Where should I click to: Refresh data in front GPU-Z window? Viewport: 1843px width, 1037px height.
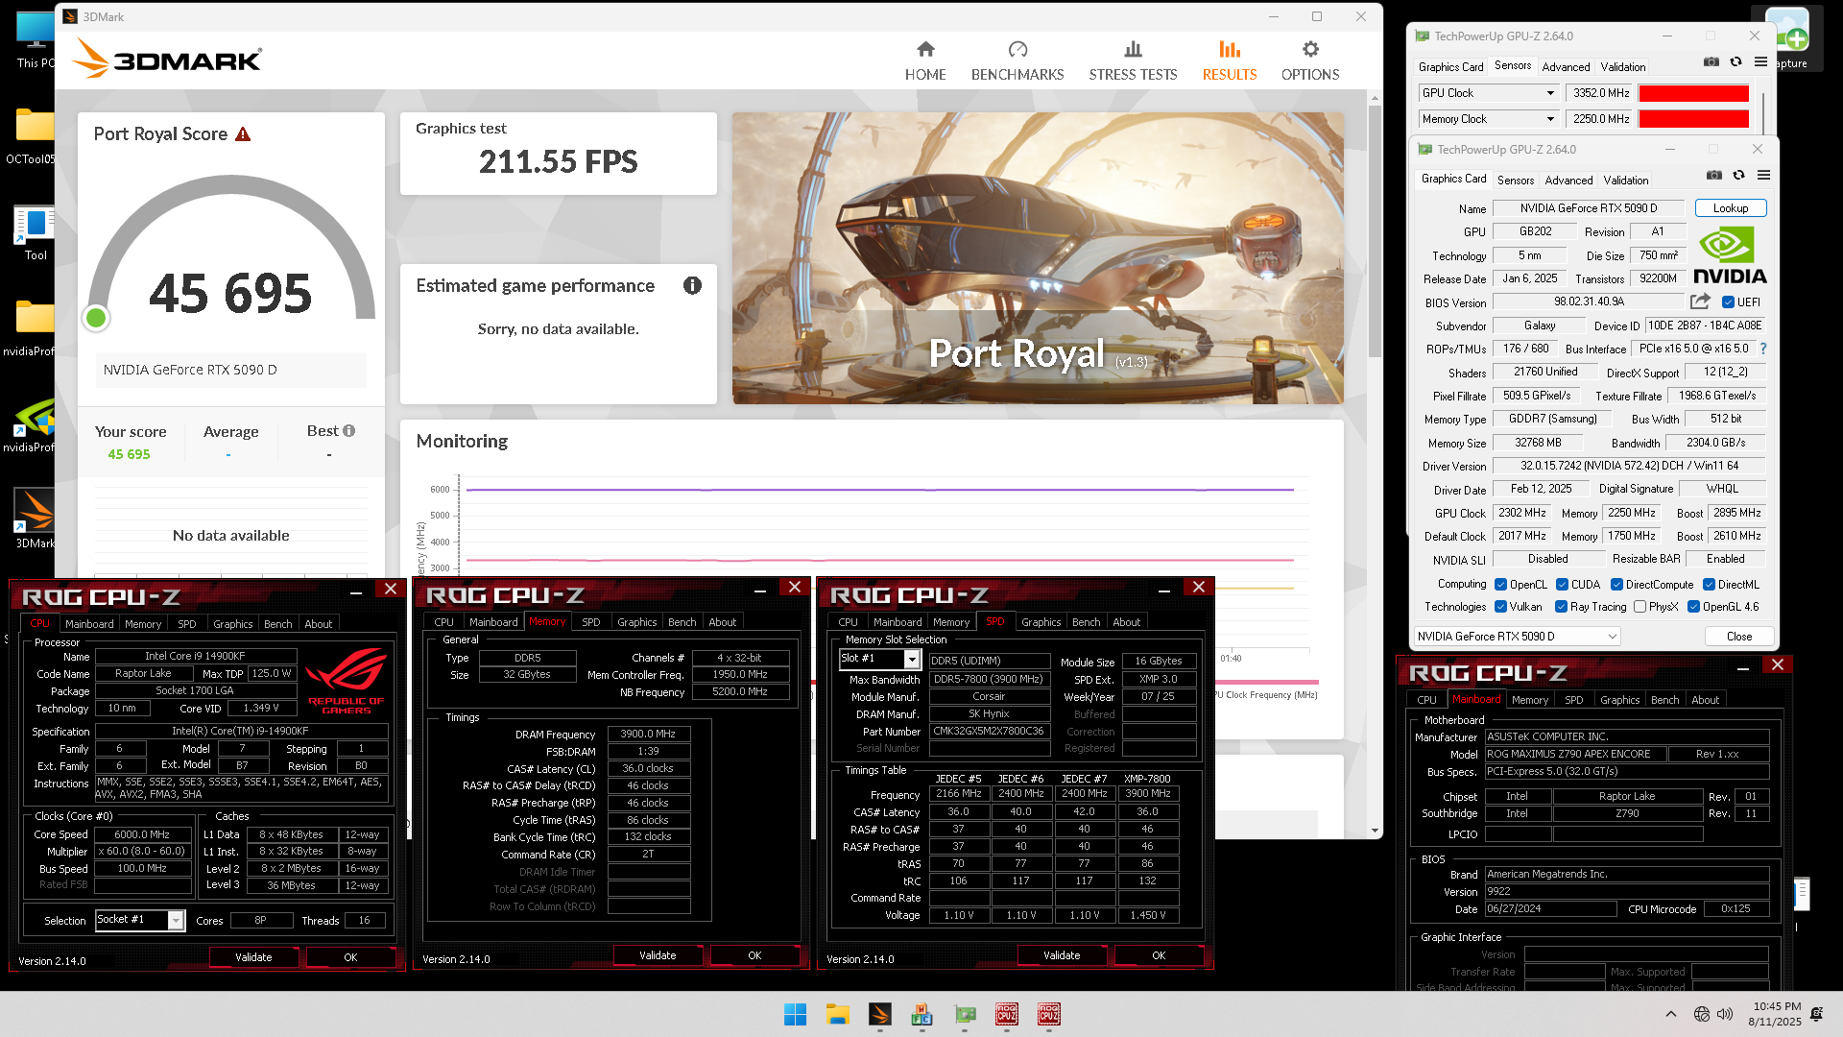1738,175
